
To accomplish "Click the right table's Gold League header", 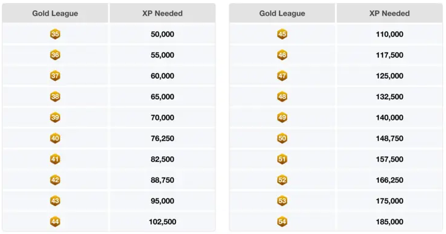I will pyautogui.click(x=282, y=13).
